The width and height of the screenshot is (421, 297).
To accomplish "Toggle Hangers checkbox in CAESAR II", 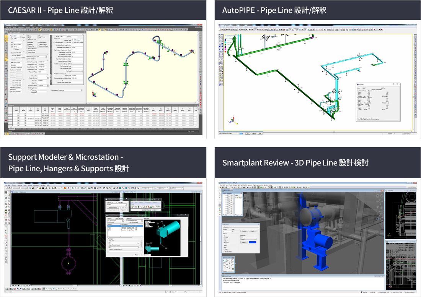I will [28, 44].
